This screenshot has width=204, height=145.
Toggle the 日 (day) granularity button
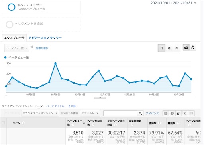pos(161,48)
